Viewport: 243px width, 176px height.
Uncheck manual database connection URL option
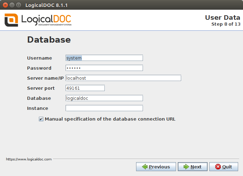(x=41, y=119)
